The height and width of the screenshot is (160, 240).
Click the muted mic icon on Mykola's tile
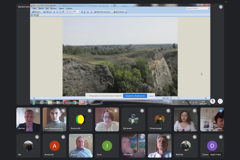coord(194,137)
